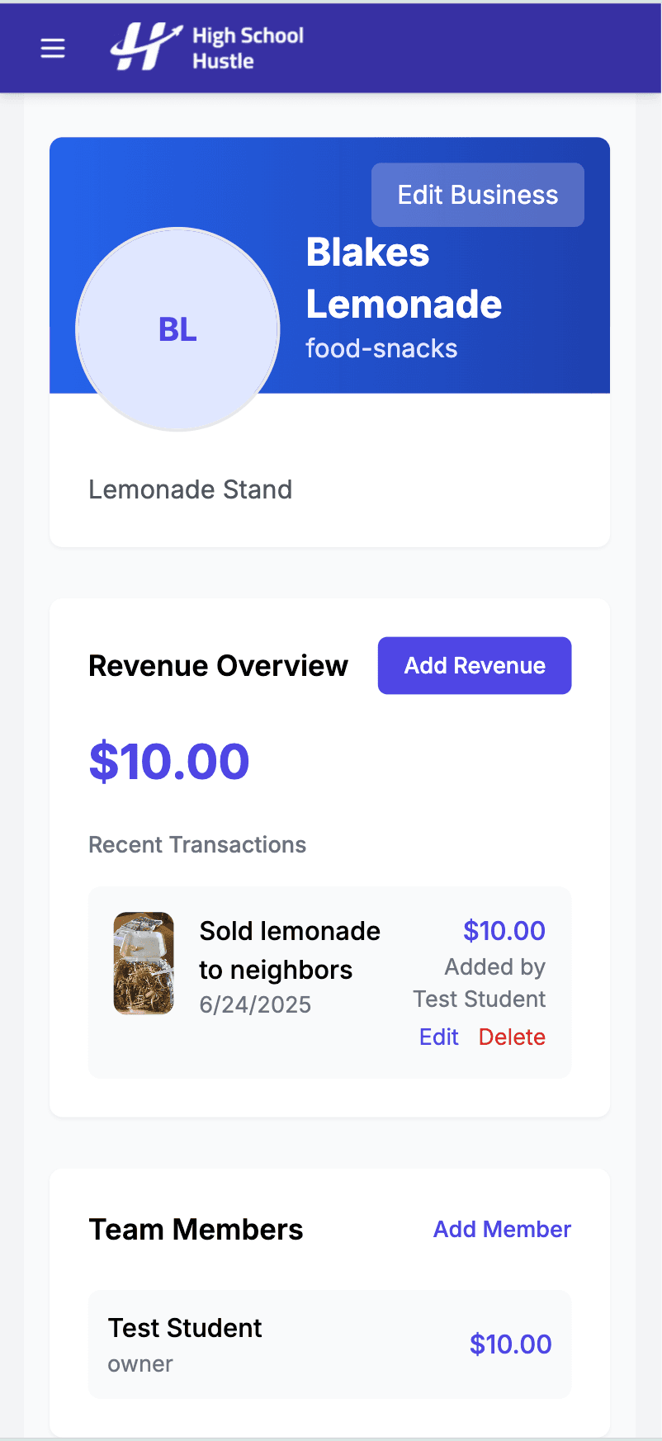This screenshot has width=662, height=1441.
Task: Select the Test Student owner row
Action: pos(329,1344)
